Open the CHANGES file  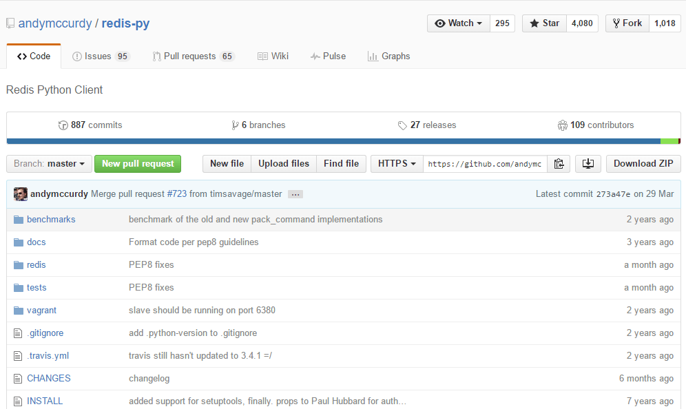coord(49,379)
